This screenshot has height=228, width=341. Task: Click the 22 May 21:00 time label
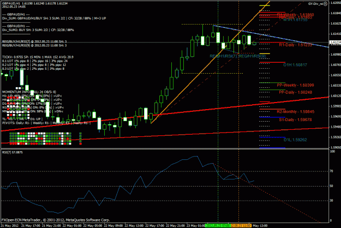176,226
